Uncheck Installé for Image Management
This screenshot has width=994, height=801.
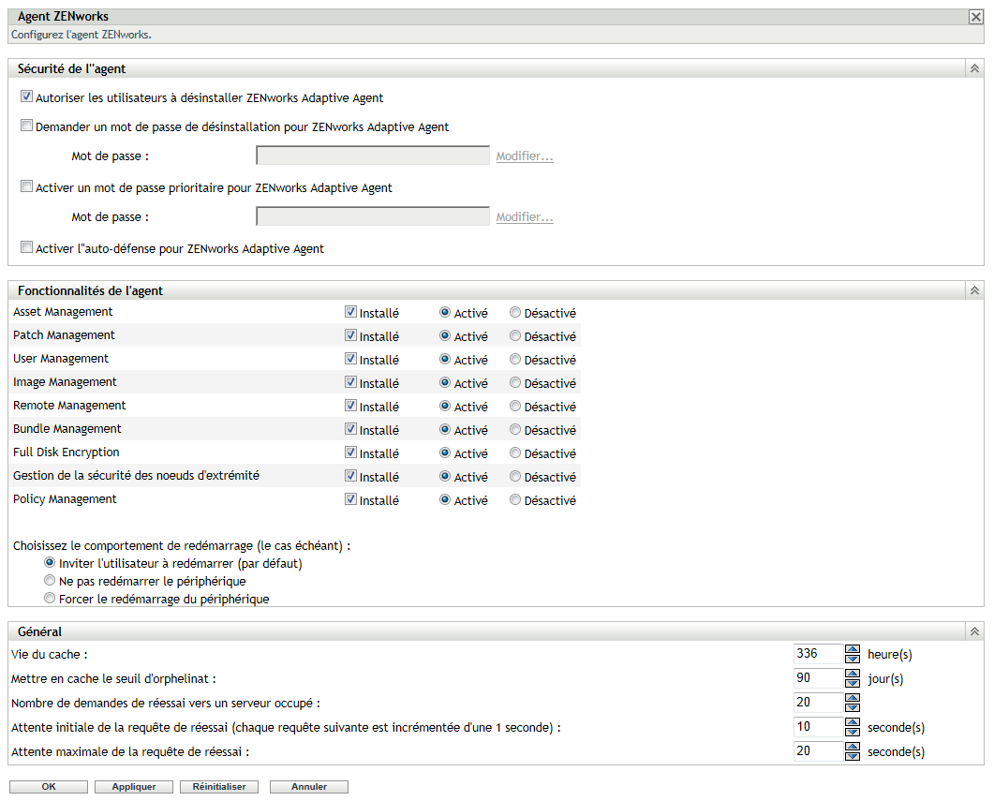coord(350,382)
